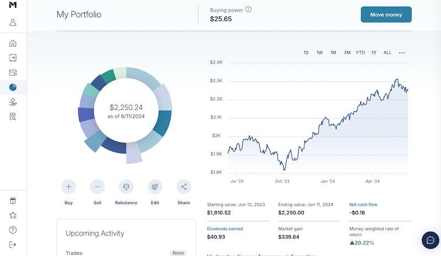Click the Edit target icon
The height and width of the screenshot is (256, 441).
(155, 187)
